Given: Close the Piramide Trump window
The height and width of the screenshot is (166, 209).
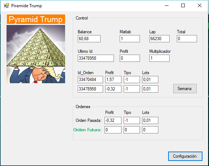Looking at the screenshot, I should pos(200,5).
